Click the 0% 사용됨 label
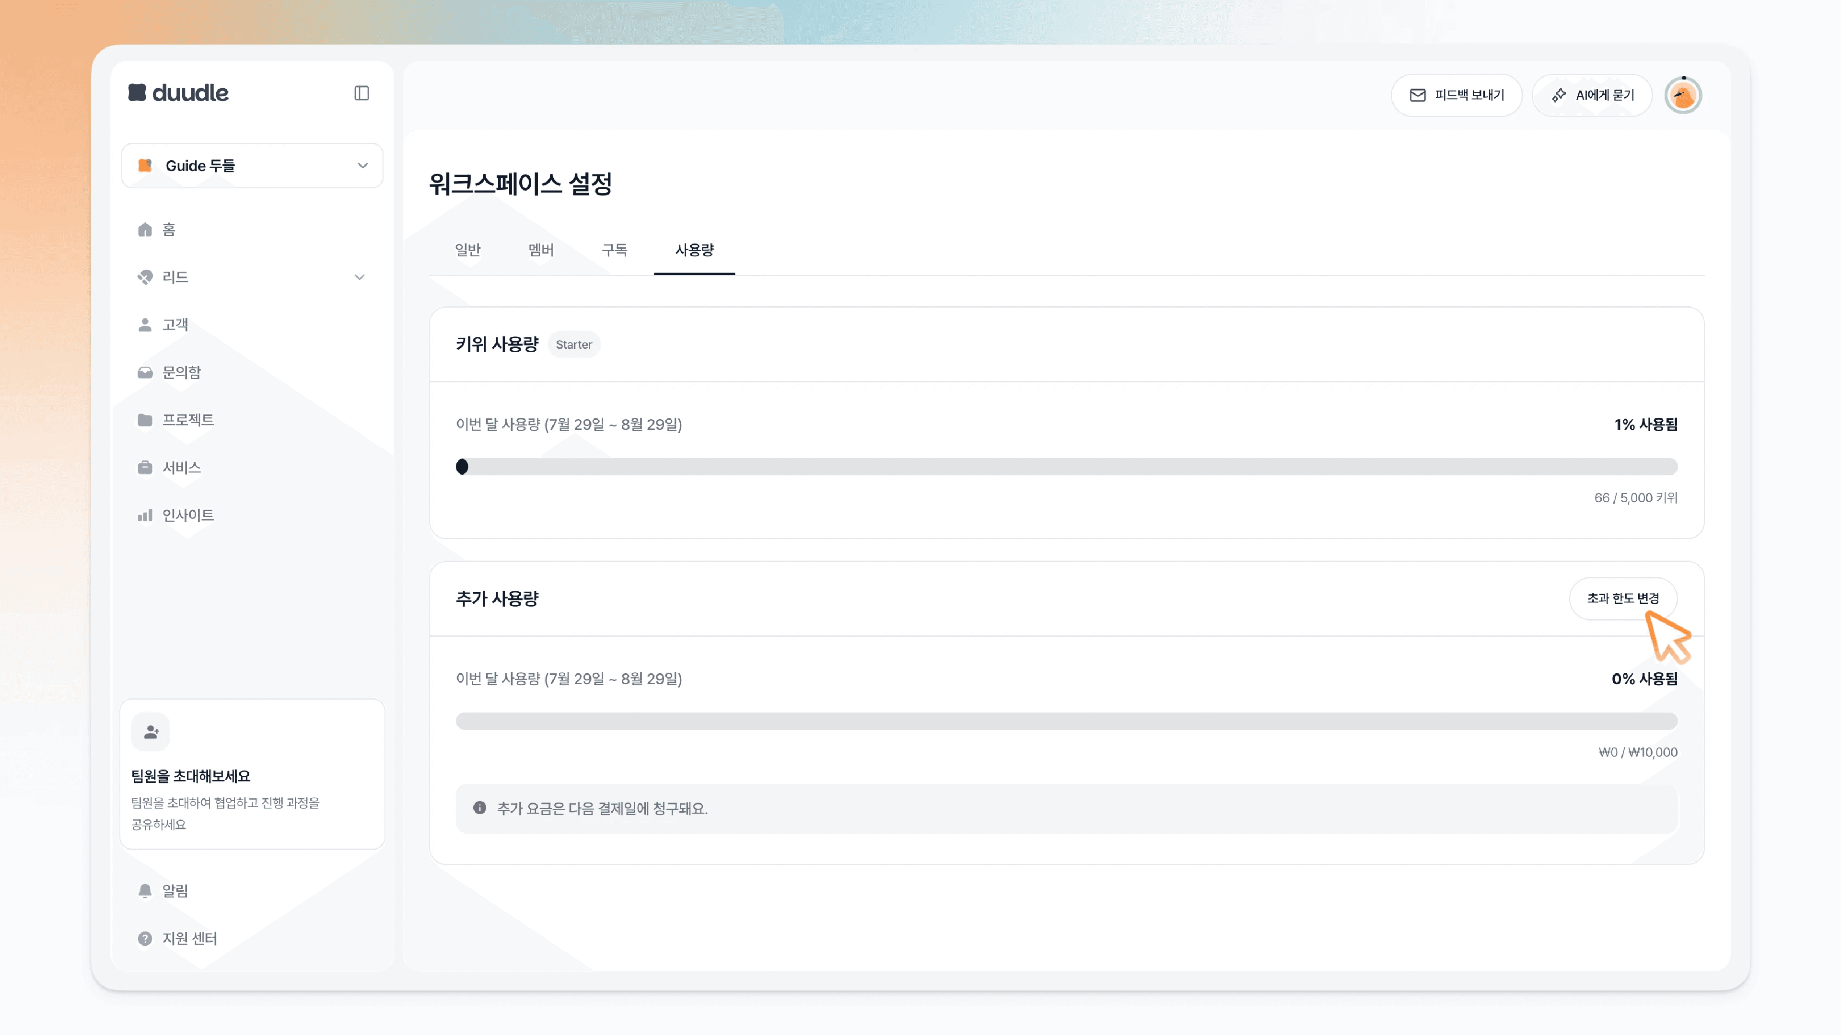This screenshot has height=1035, width=1841. 1644,678
